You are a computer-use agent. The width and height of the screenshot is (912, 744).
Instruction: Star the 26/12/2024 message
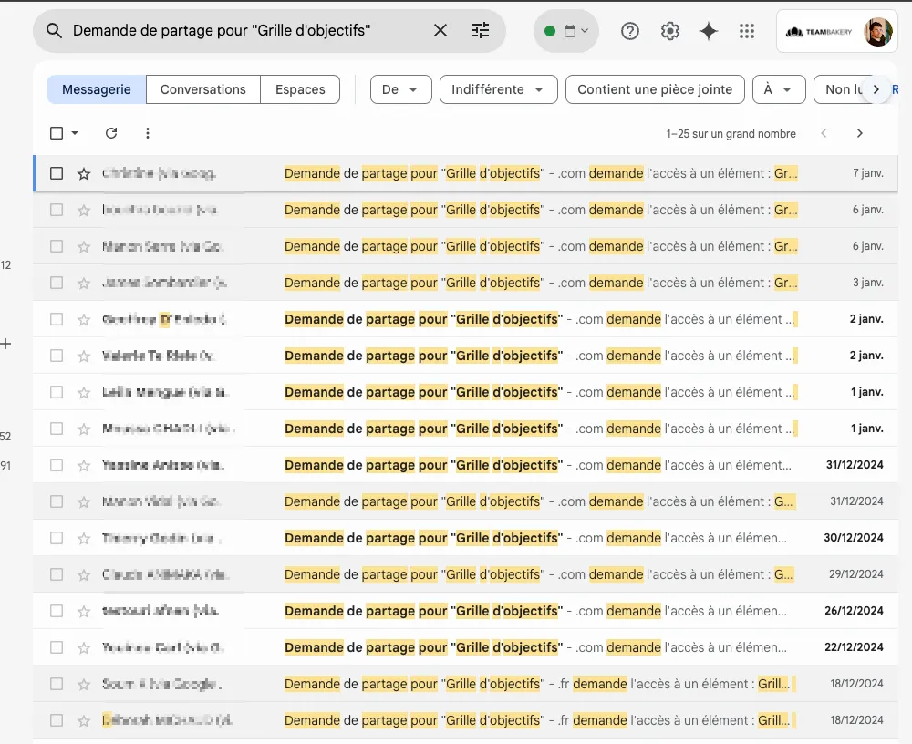(x=84, y=611)
